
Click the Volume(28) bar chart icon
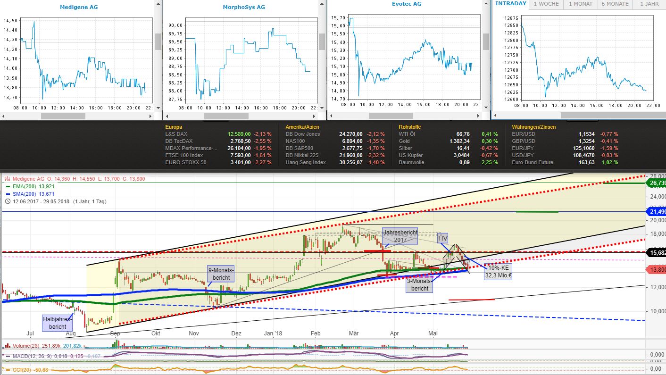click(7, 346)
